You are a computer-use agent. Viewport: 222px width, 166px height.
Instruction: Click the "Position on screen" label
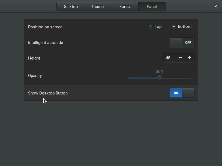[x=45, y=27]
